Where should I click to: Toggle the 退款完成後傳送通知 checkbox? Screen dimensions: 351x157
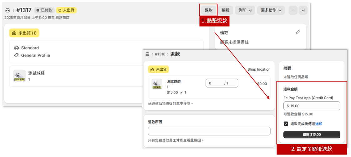coord(286,124)
